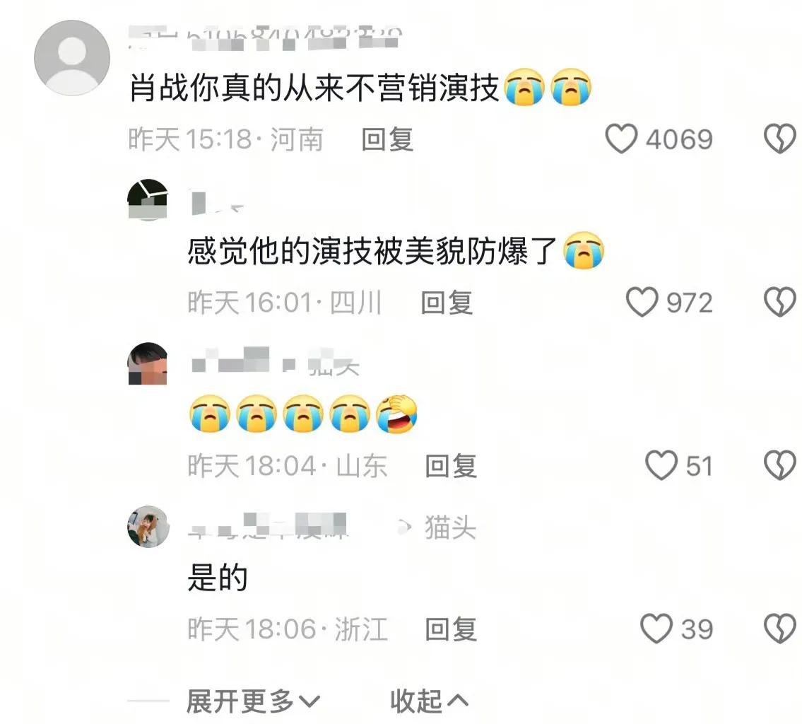
Task: Like the emoji reply with 51 likes
Action: 661,465
